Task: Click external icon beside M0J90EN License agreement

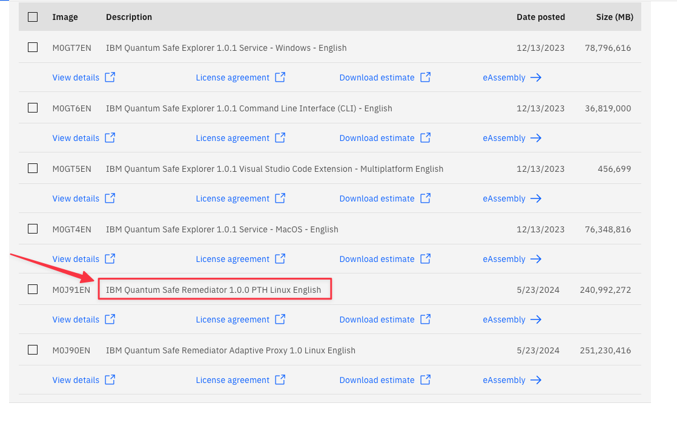Action: (x=280, y=380)
